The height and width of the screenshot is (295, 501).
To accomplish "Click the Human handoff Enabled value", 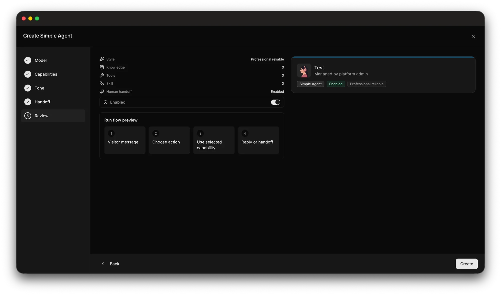I will click(277, 92).
